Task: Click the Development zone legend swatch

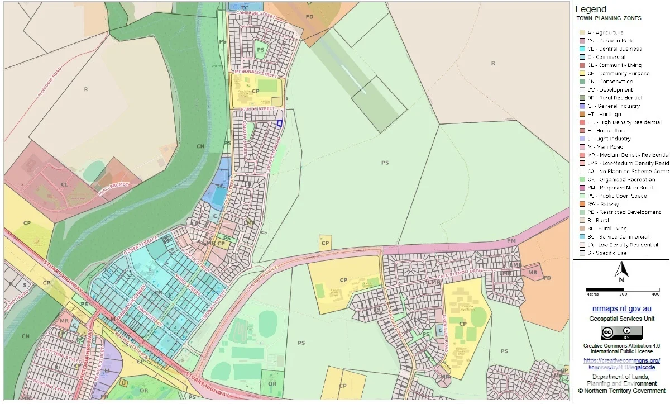Action: tap(582, 90)
